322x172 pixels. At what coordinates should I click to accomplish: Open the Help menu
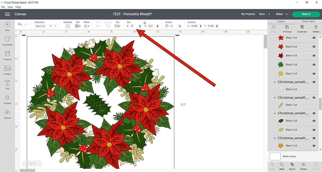[x=18, y=7]
